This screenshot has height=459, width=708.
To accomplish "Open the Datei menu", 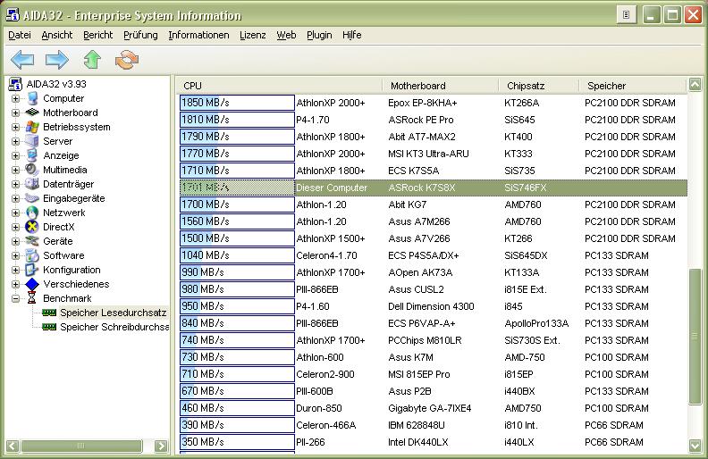I will (x=20, y=35).
